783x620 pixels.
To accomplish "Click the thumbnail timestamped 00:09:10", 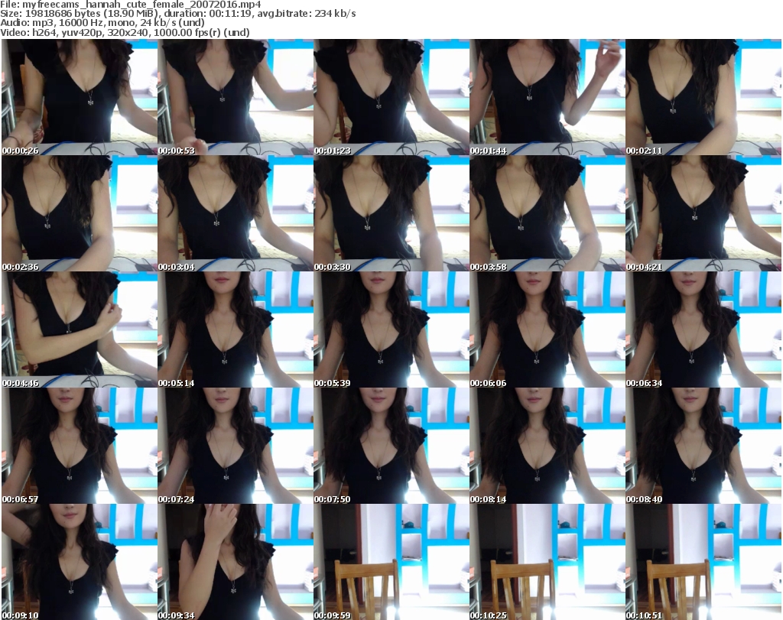I will pyautogui.click(x=80, y=562).
